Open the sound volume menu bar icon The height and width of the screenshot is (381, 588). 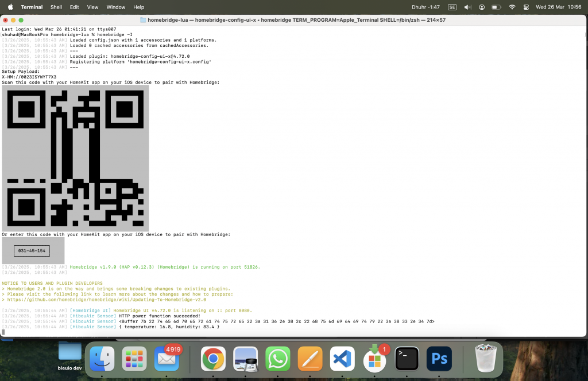[467, 7]
